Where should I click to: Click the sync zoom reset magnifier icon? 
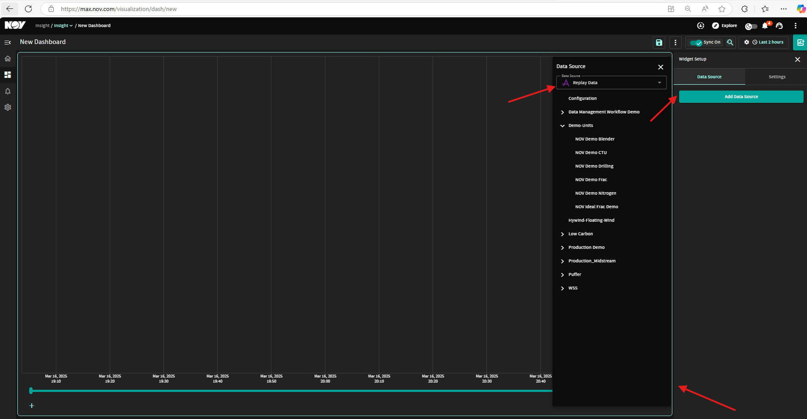(730, 42)
